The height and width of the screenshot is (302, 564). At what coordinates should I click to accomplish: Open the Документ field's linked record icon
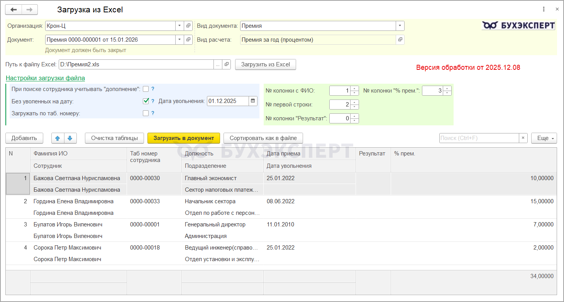188,40
